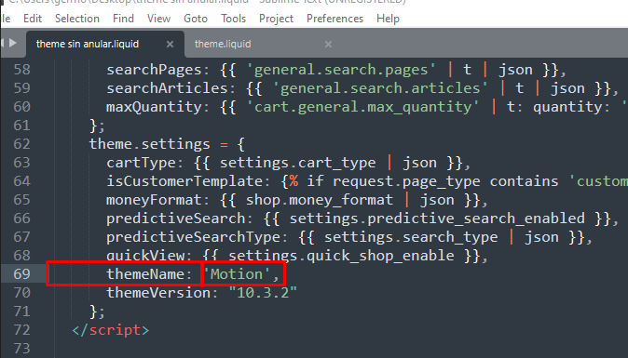628x358 pixels.
Task: Click the isCustomerTemplate key text
Action: (184, 181)
